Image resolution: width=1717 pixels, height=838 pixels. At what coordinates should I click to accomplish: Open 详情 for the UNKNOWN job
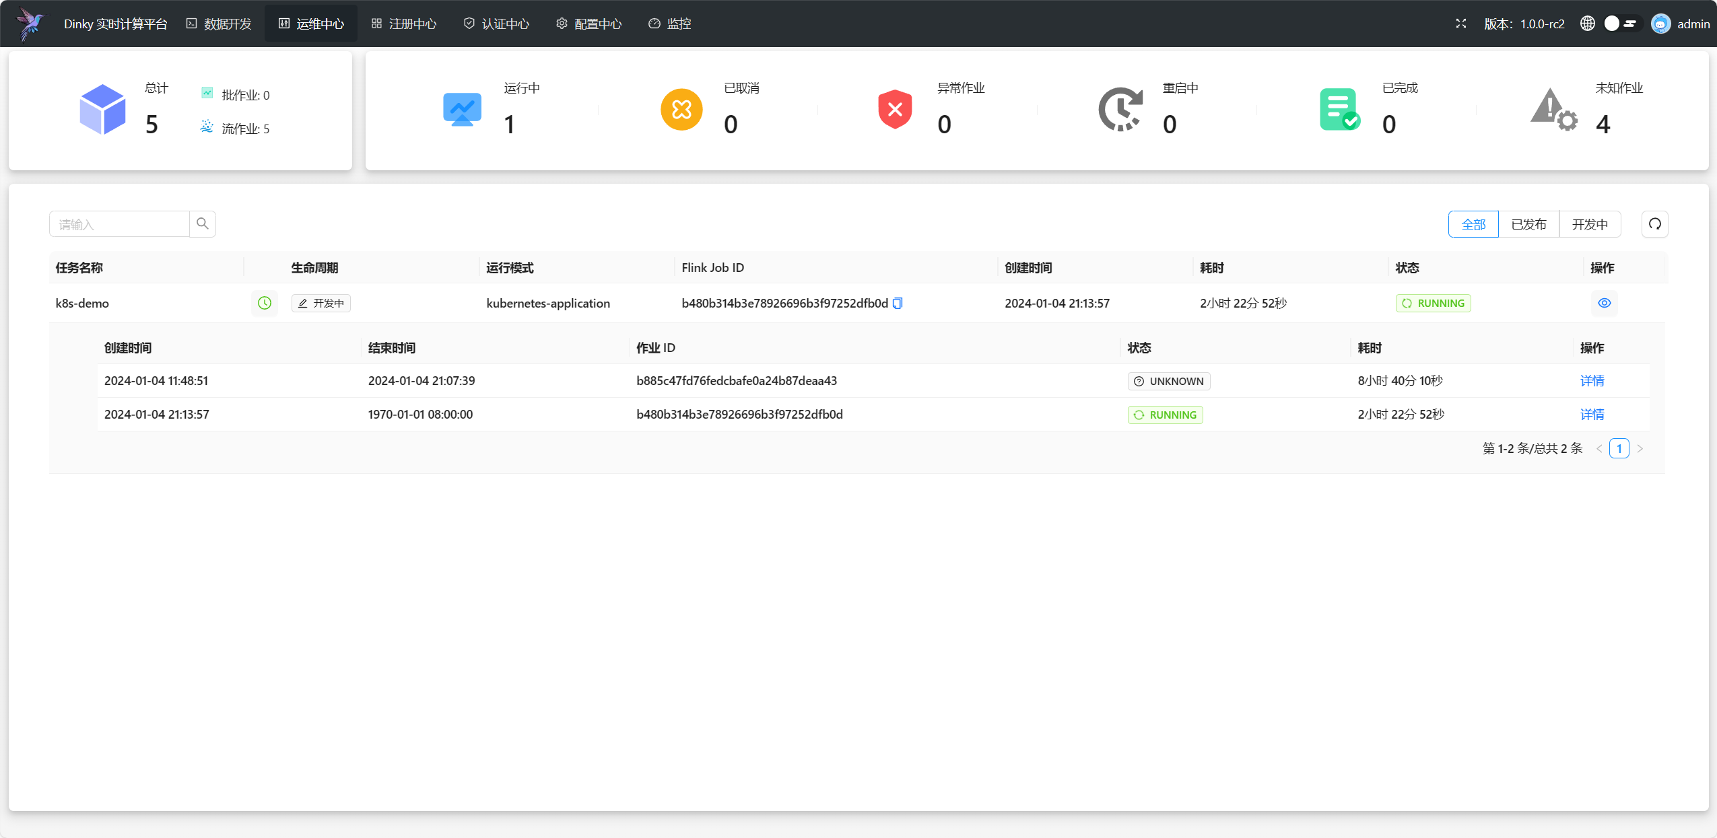pos(1592,381)
